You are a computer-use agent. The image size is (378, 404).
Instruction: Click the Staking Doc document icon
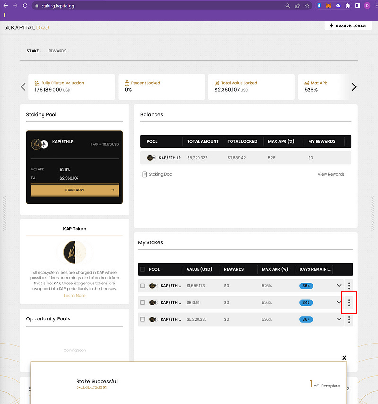(145, 174)
